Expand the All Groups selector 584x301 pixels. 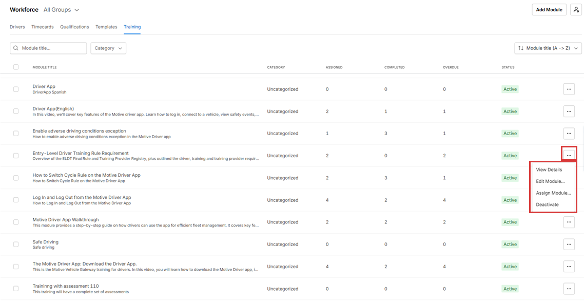[62, 10]
